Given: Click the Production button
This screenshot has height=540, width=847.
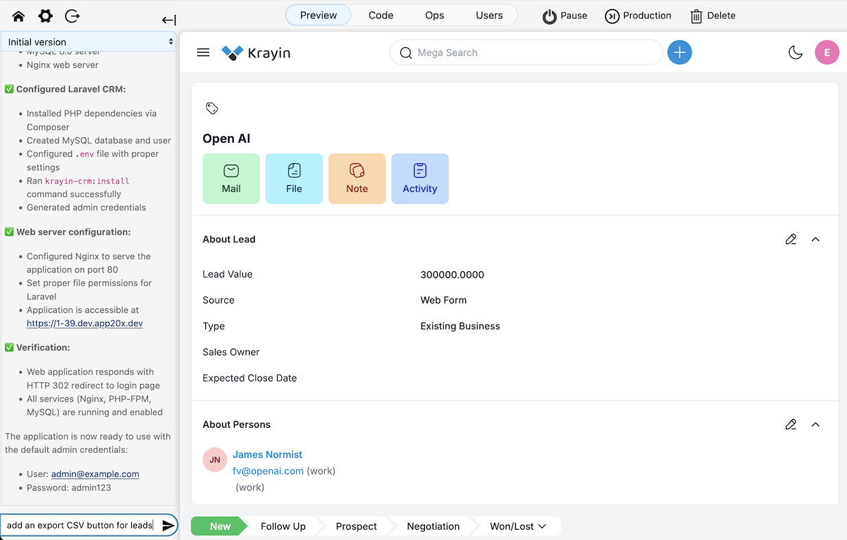Looking at the screenshot, I should (x=638, y=16).
